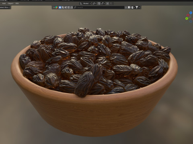The width and height of the screenshot is (193, 144).
Task: Click the highlighted blue square filter icon
Action: 60,8
